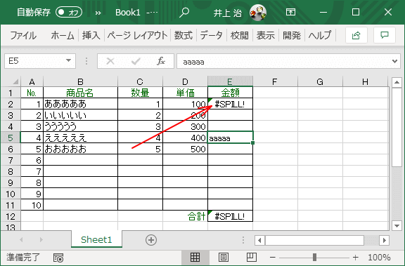Screen dimensions: 405x266
Task: Switch to Page Break Preview icon
Action: click(251, 258)
